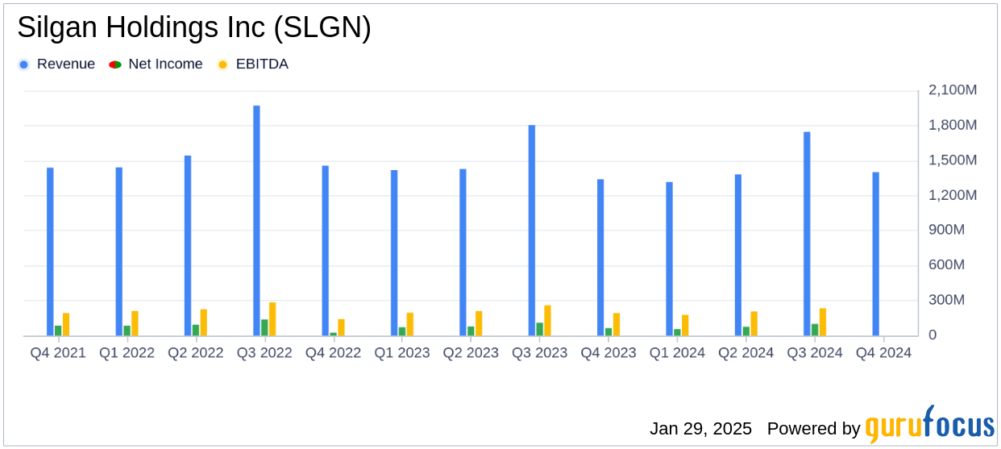Click the Jan 29, 2025 date text

coord(700,429)
